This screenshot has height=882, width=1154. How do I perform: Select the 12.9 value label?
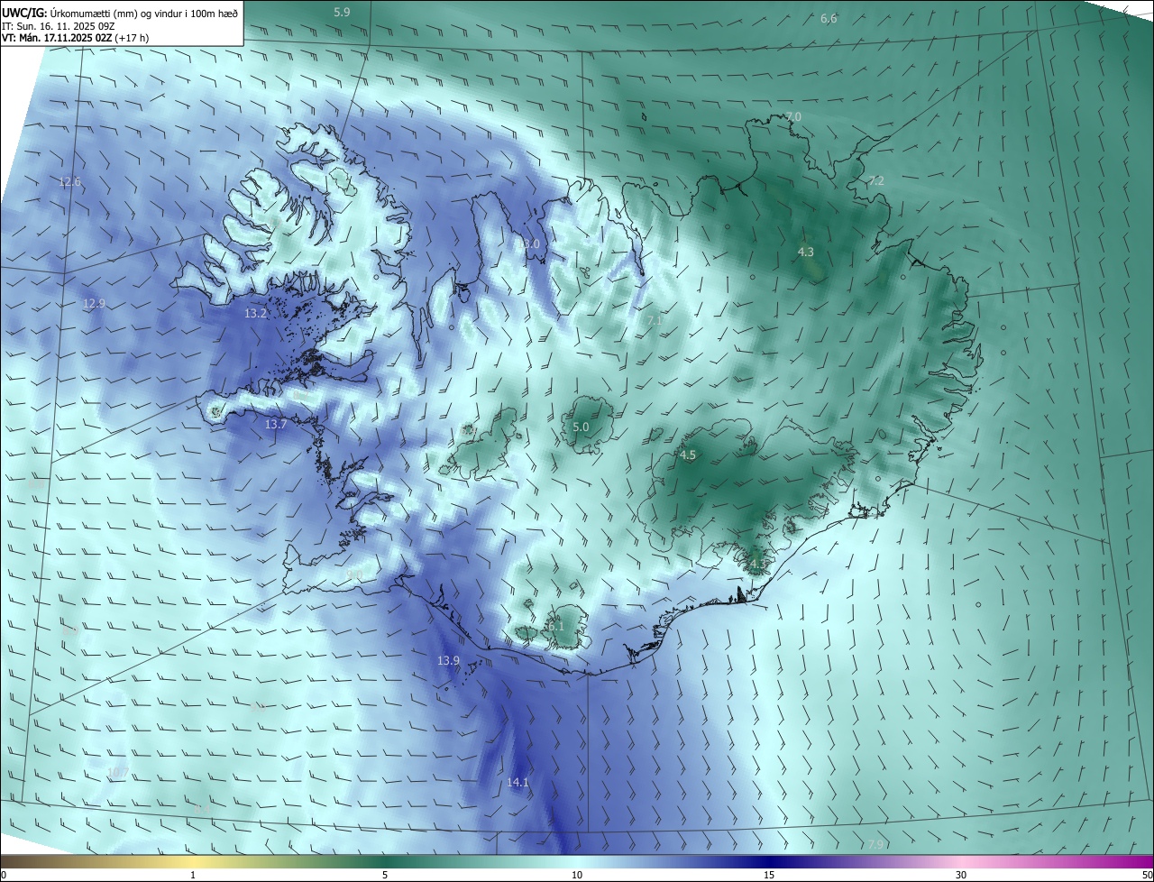click(94, 303)
